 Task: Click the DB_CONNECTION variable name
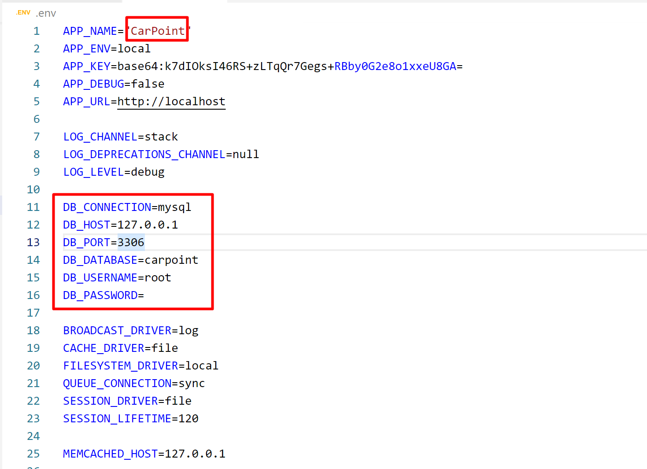107,207
